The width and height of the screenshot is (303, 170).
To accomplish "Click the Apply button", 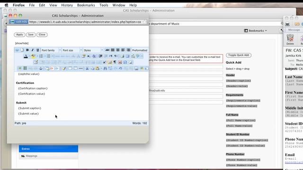I will (19, 34).
